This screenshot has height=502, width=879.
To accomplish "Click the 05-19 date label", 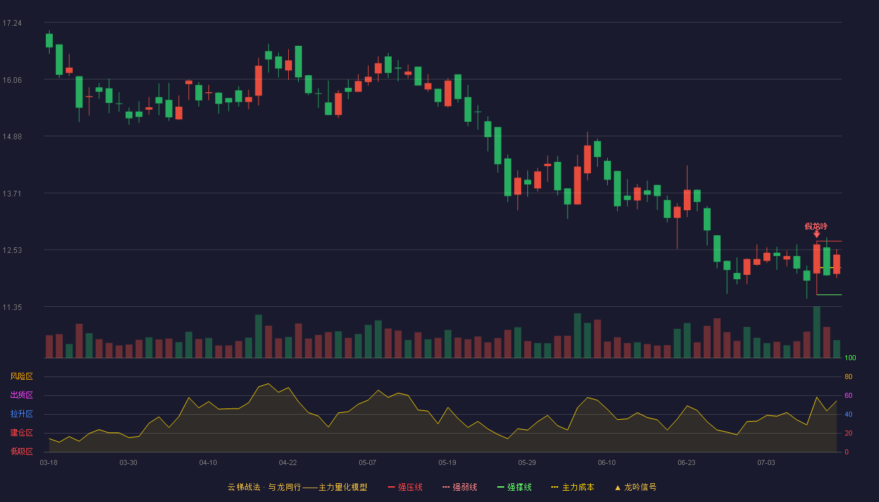I will pos(447,462).
